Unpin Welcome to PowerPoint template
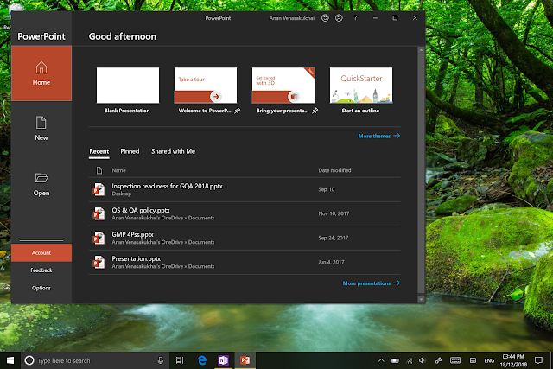 (x=238, y=111)
